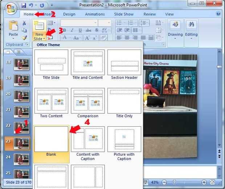The width and height of the screenshot is (225, 189).
Task: Click the Paste icon
Action: pos(13,26)
